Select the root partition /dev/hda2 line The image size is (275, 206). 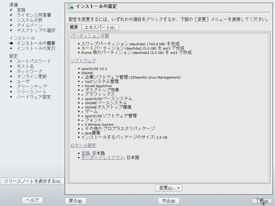point(133,48)
